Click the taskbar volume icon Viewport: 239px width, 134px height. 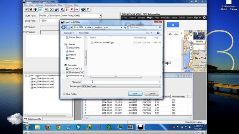tap(190, 127)
